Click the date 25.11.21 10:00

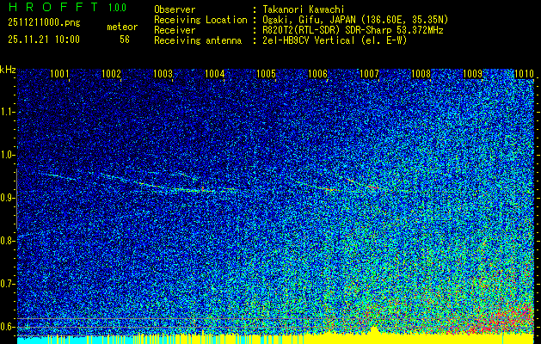tap(44, 40)
